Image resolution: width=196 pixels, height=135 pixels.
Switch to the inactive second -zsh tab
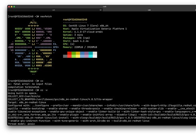pyautogui.click(x=149, y=10)
